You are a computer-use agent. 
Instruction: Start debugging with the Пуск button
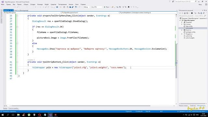coord(107,7)
